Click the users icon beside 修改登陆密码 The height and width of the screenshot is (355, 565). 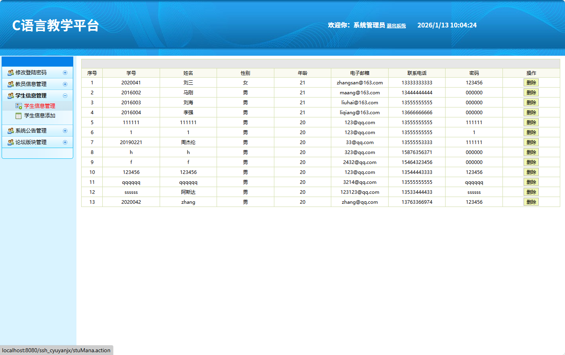point(11,73)
